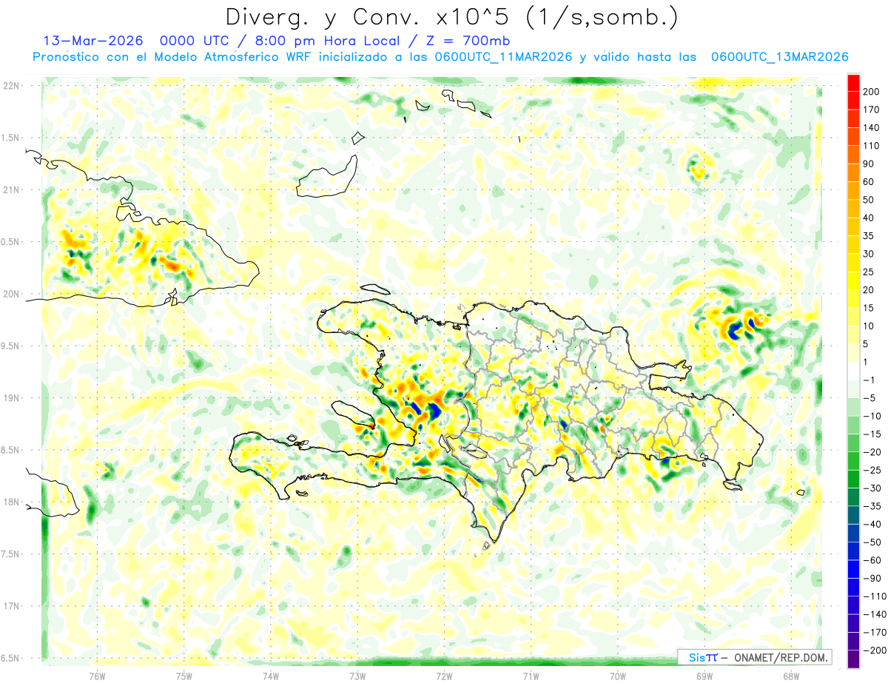Click the "71W" longitude axis label
Viewport: 888px width, 686px height.
point(531,676)
